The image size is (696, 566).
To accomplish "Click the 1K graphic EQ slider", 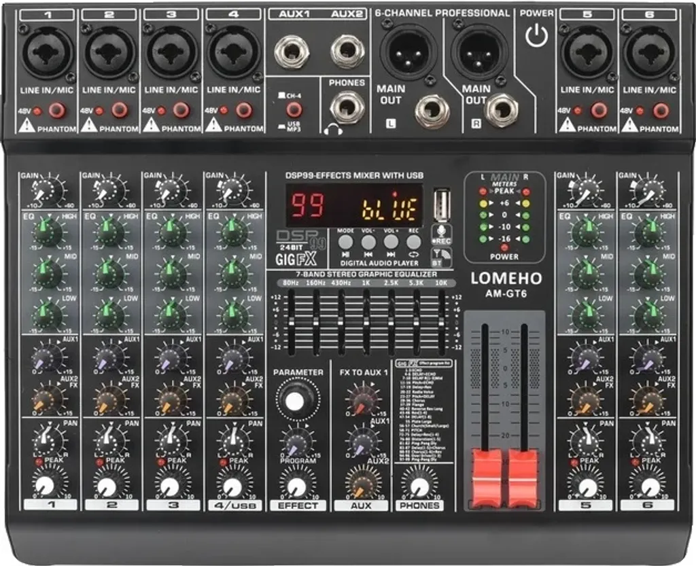I will pyautogui.click(x=366, y=321).
